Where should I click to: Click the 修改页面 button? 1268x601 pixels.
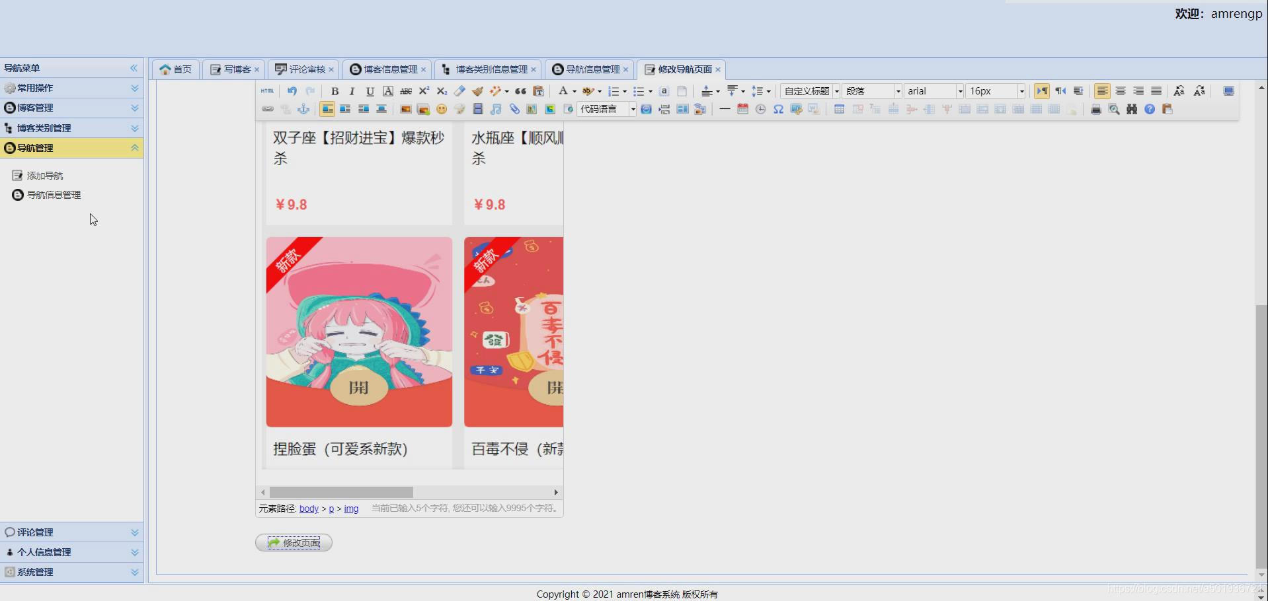pos(294,542)
